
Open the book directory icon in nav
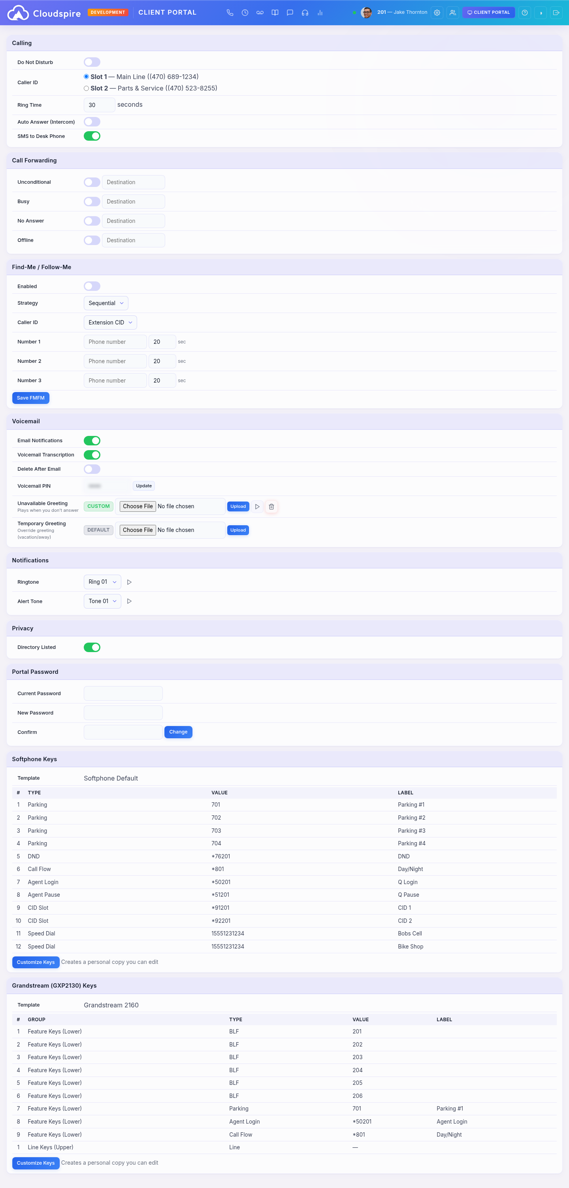click(x=275, y=13)
